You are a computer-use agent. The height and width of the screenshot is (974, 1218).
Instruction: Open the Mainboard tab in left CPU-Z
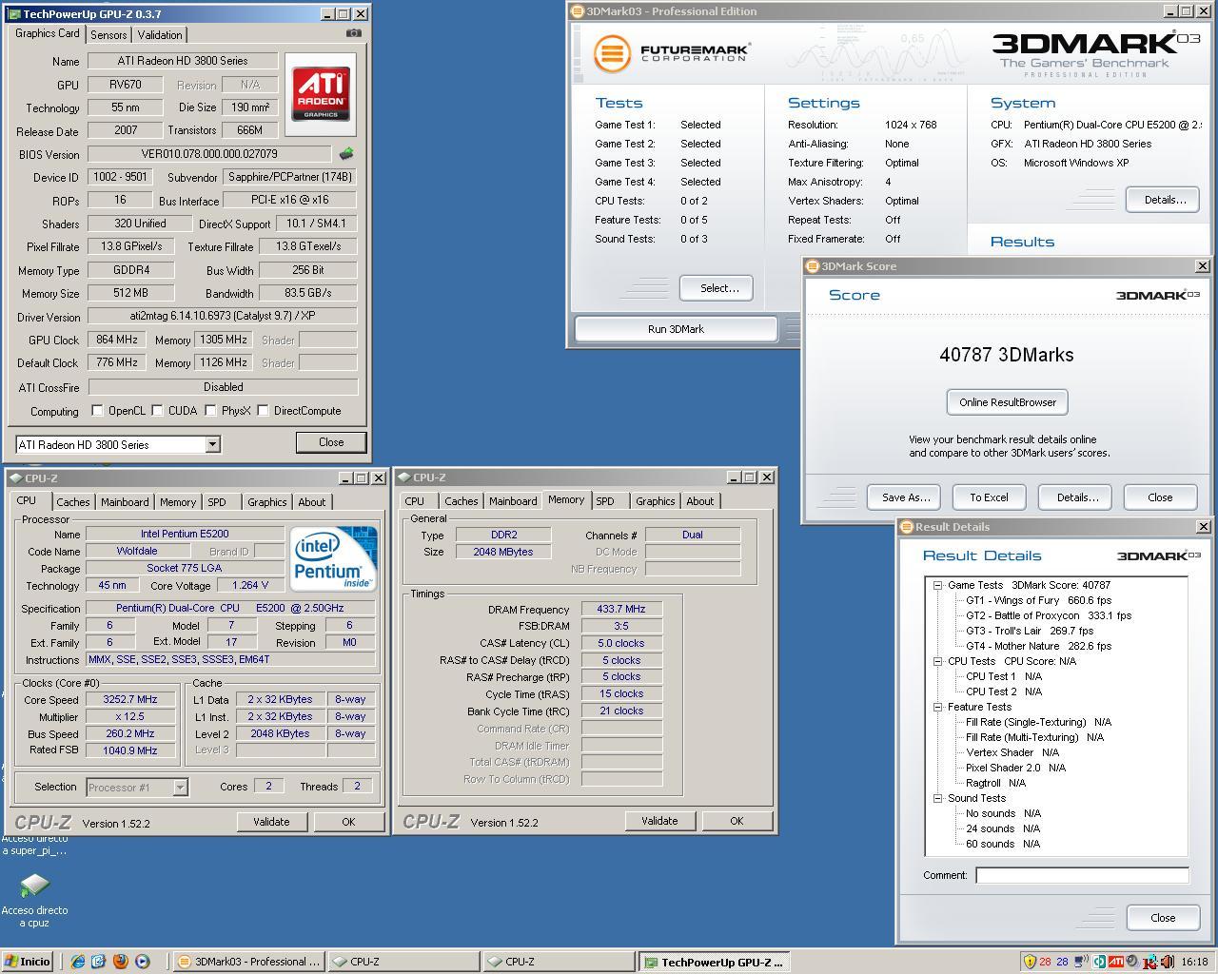tap(125, 501)
